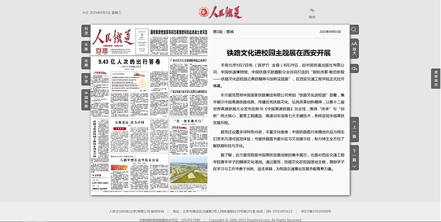Expand the 目录 contents panel
441x222 pixels.
(x=86, y=31)
